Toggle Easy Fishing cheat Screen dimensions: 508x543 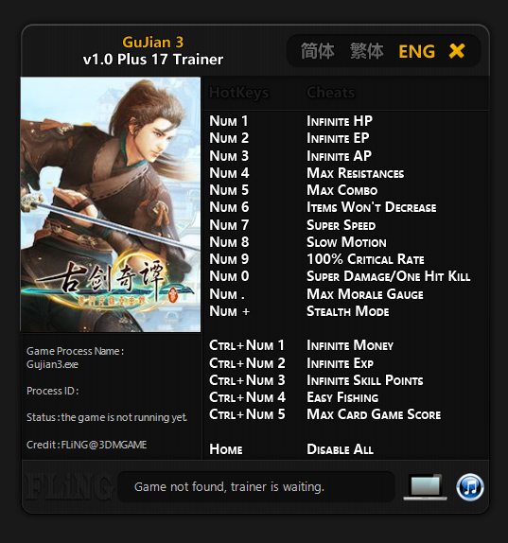click(342, 397)
